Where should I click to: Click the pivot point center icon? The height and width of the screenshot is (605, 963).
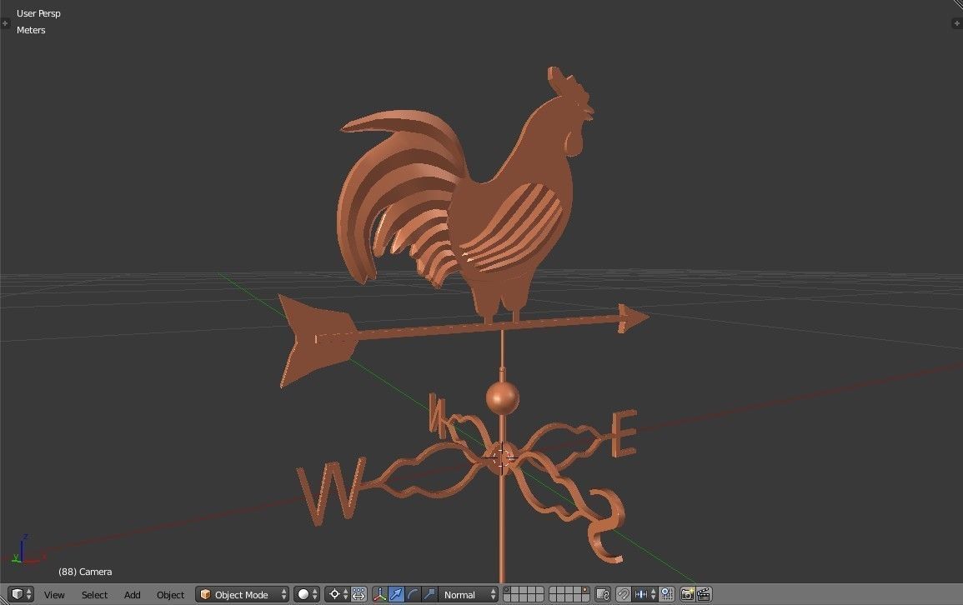pyautogui.click(x=334, y=594)
